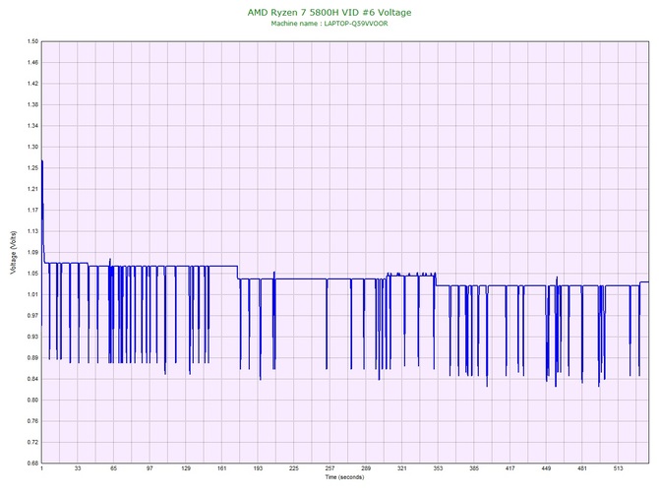Click the 1.09 voltage axis value
Screen dimensions: 659x494
[x=32, y=252]
